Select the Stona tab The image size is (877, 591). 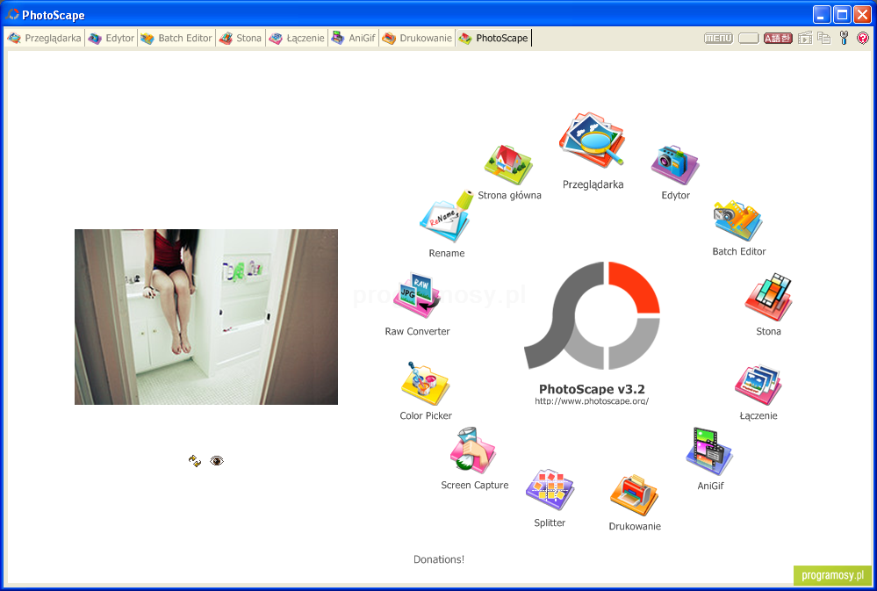pyautogui.click(x=241, y=38)
